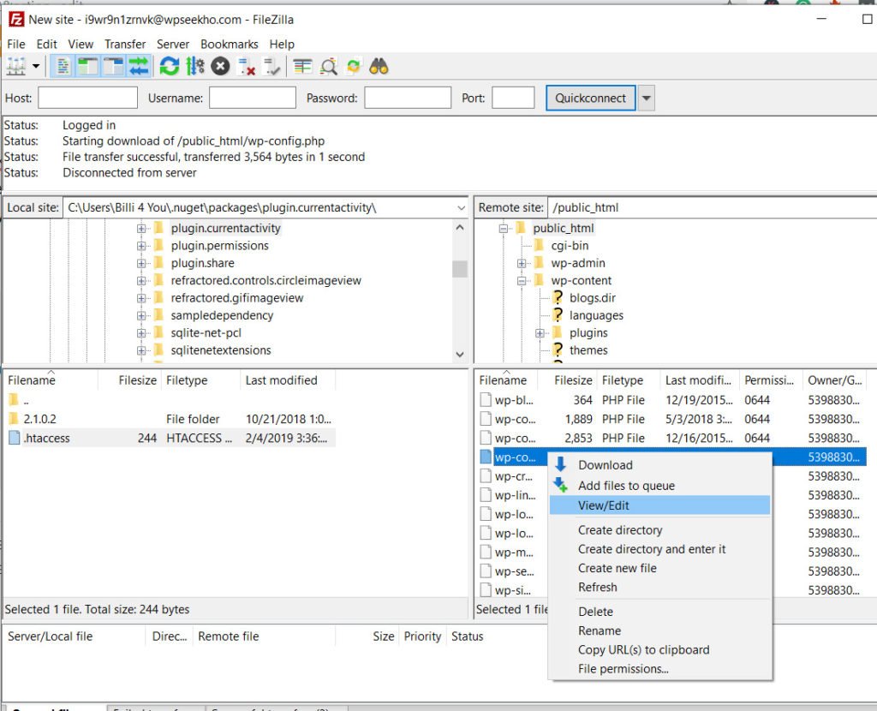Select languages folder in remote tree
The width and height of the screenshot is (877, 711).
click(596, 315)
